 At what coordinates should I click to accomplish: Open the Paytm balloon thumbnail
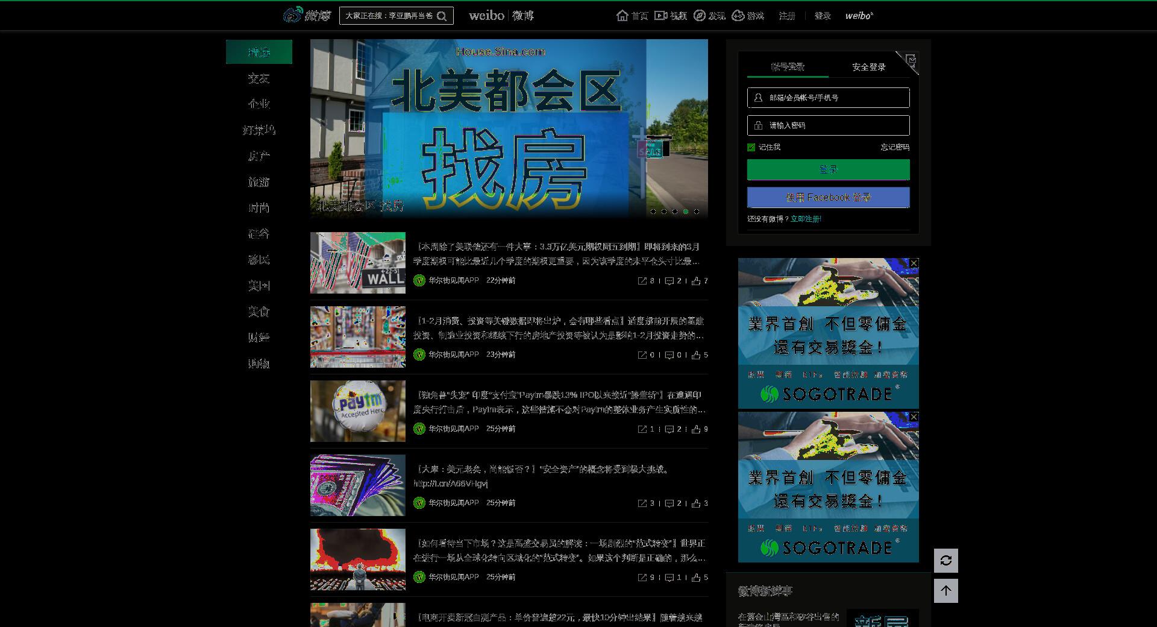pyautogui.click(x=358, y=411)
